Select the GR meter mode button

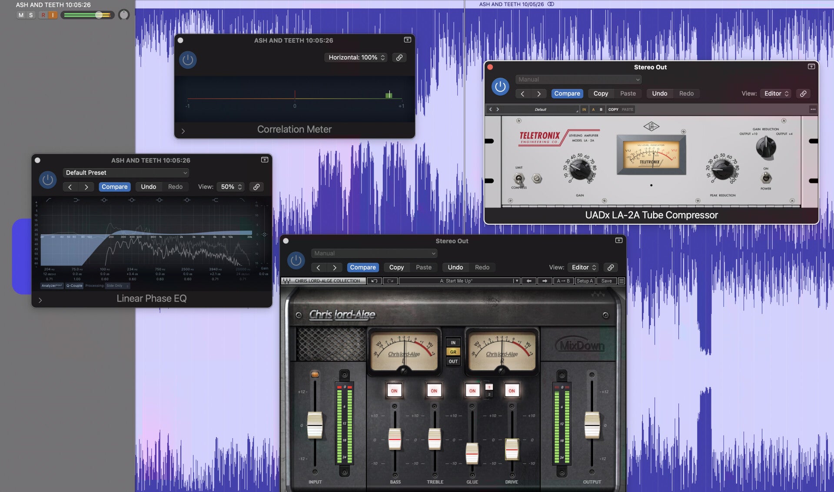tap(453, 352)
